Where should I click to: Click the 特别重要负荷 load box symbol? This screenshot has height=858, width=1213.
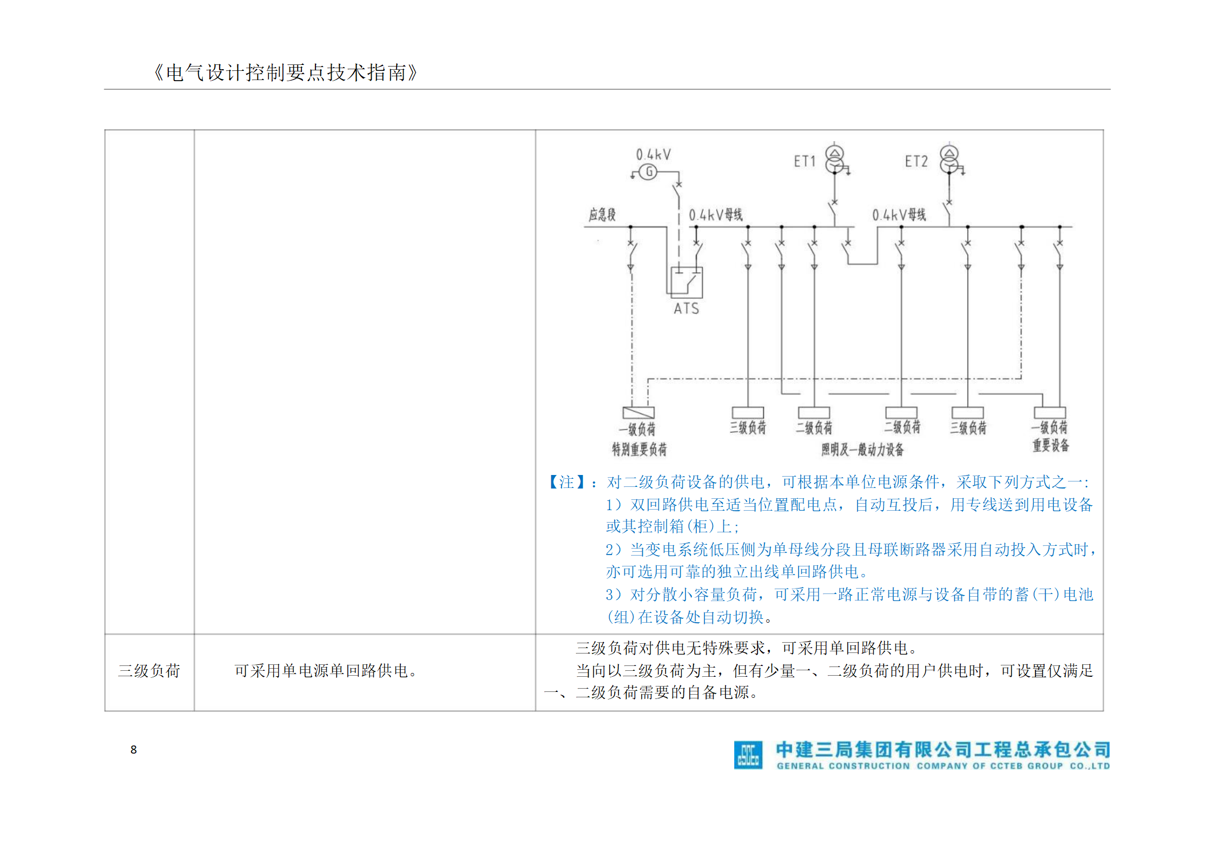click(638, 413)
